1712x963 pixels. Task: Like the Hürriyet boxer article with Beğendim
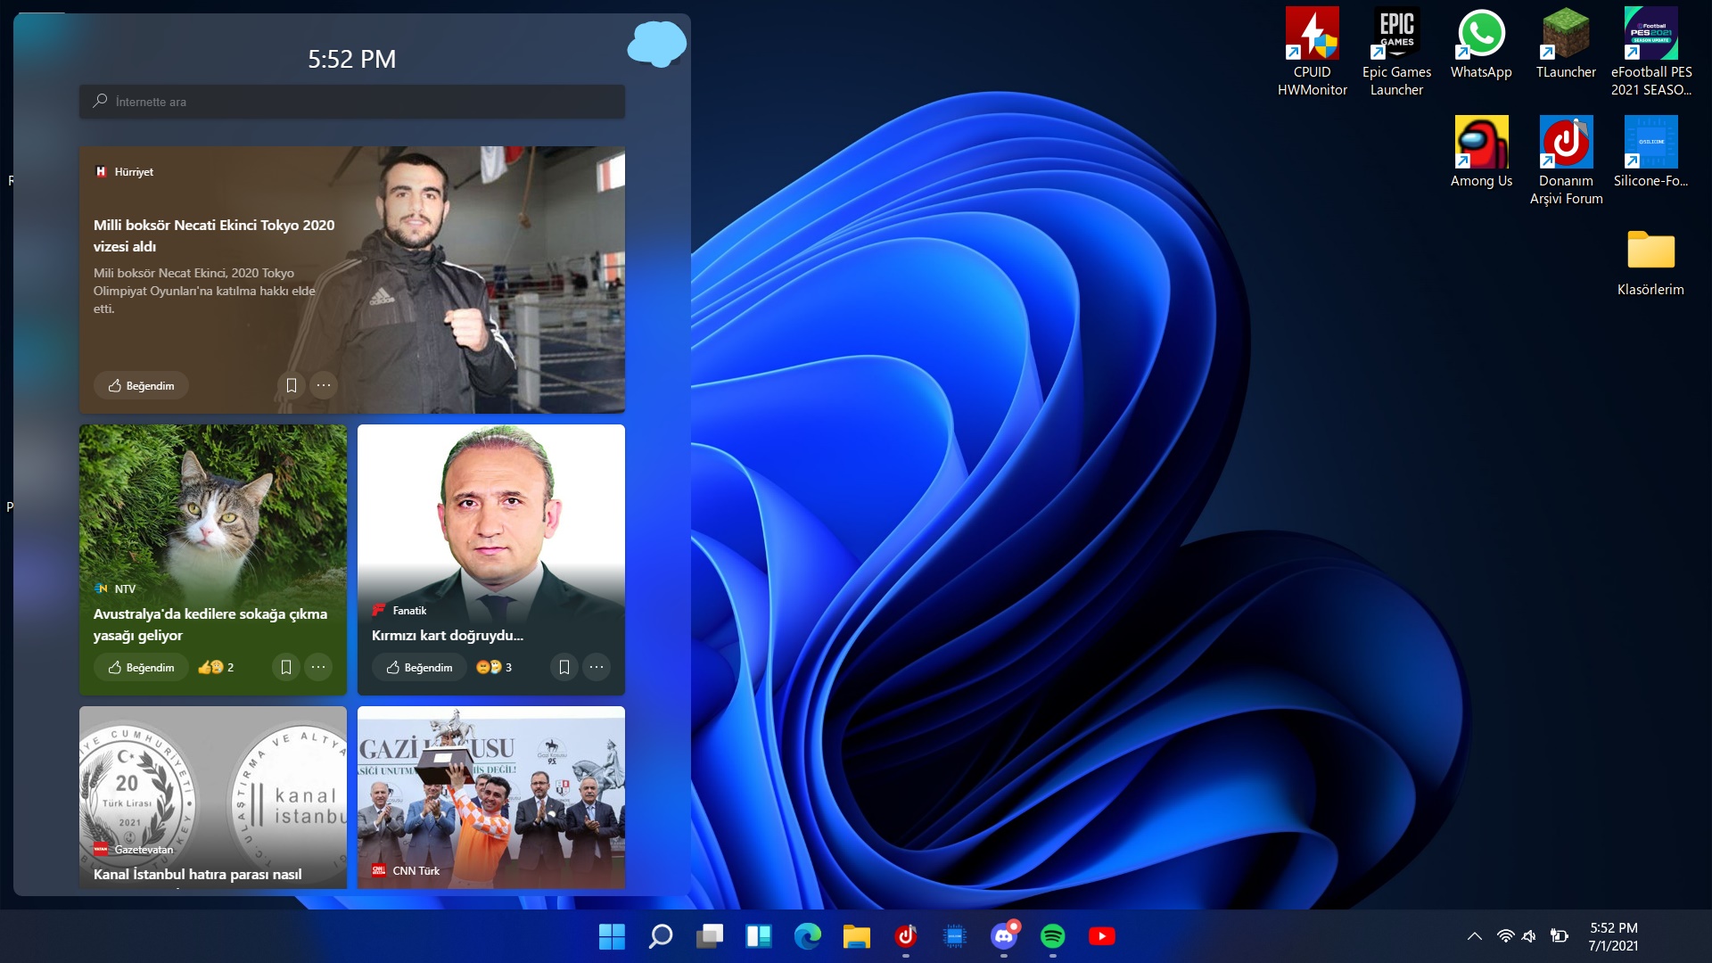pos(142,385)
